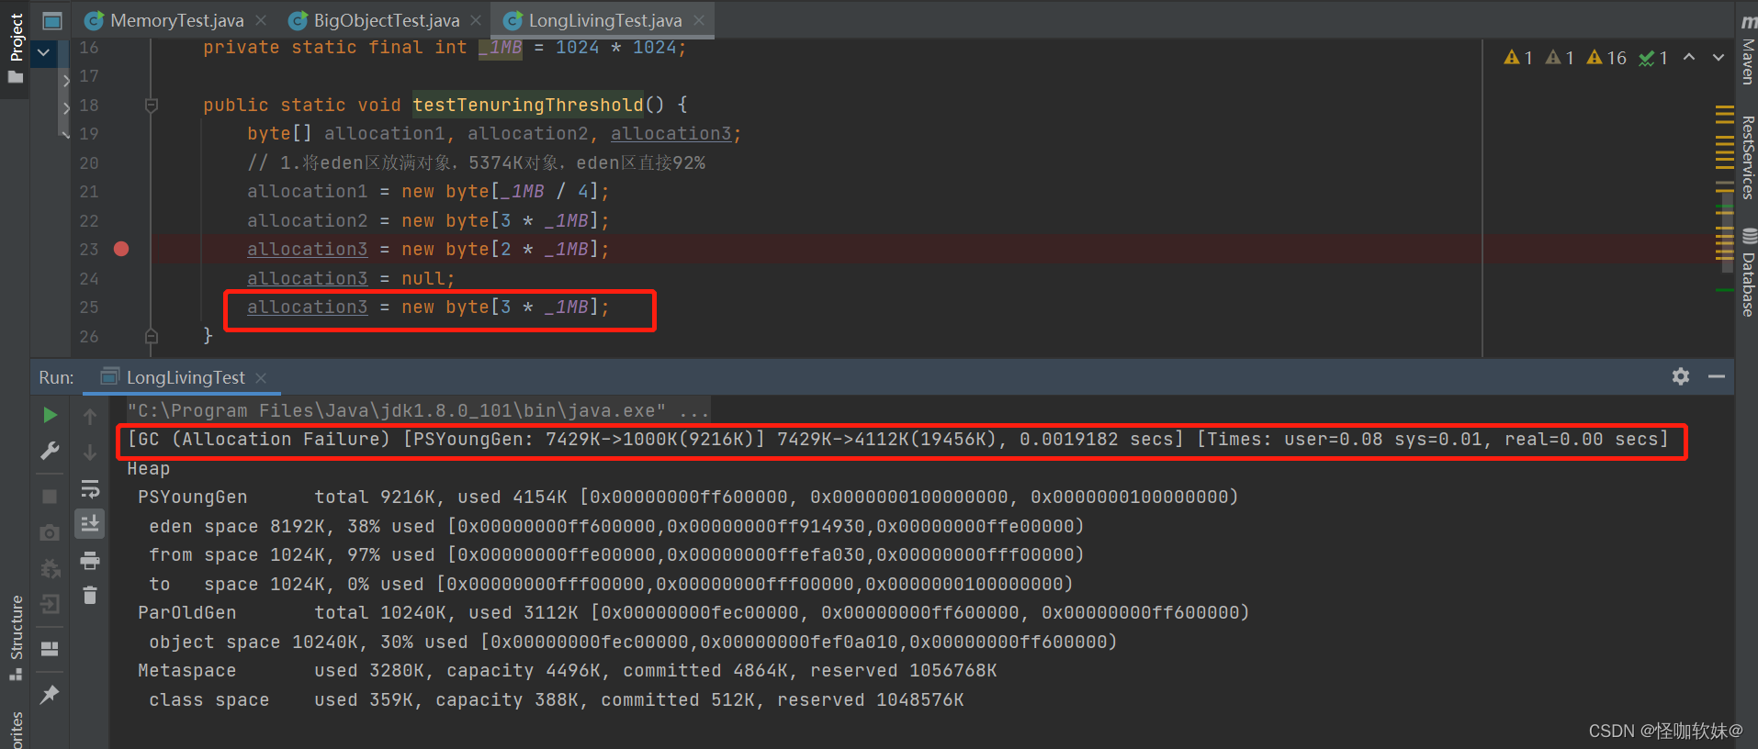Screen dimensions: 1758x749
Task: Toggle soft-wrap in console output
Action: coord(90,487)
